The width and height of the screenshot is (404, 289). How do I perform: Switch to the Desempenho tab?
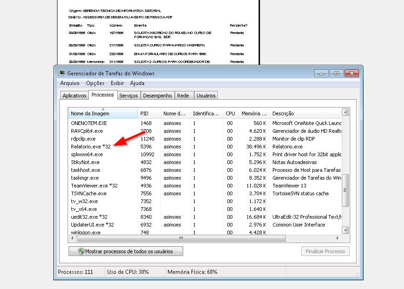click(x=157, y=96)
